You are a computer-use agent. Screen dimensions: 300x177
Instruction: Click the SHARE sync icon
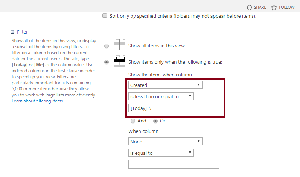pyautogui.click(x=249, y=8)
